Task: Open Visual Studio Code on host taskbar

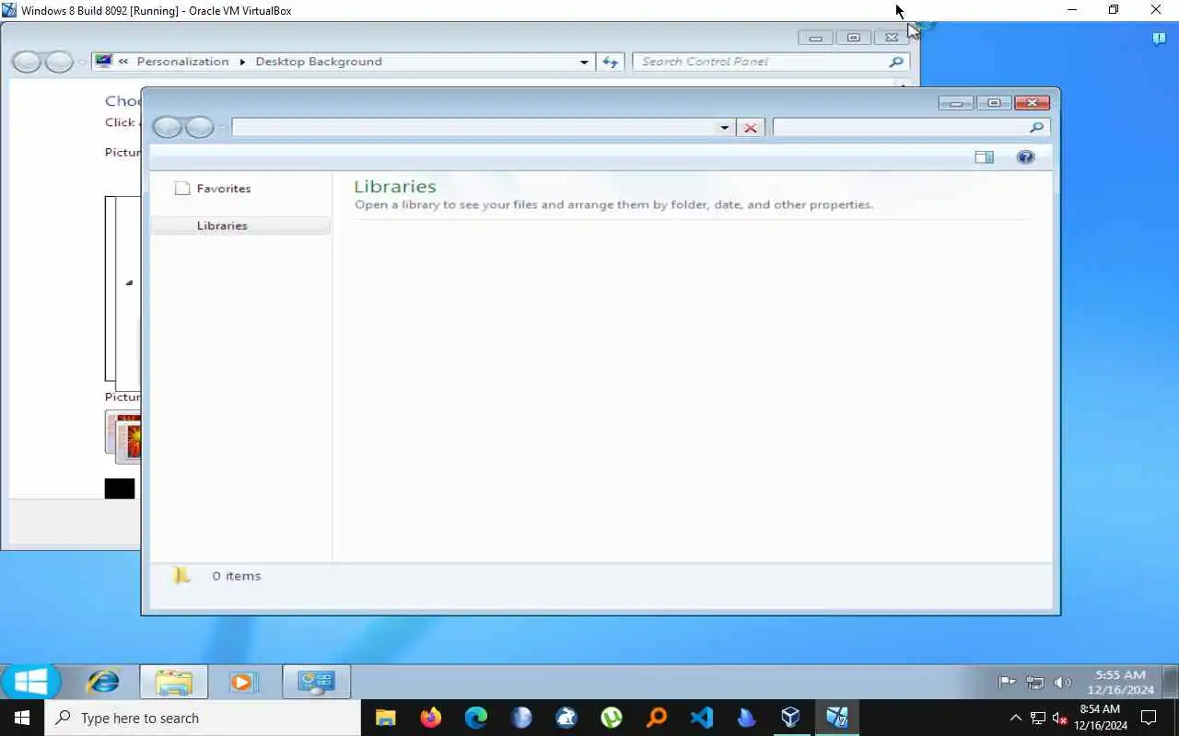Action: click(701, 718)
